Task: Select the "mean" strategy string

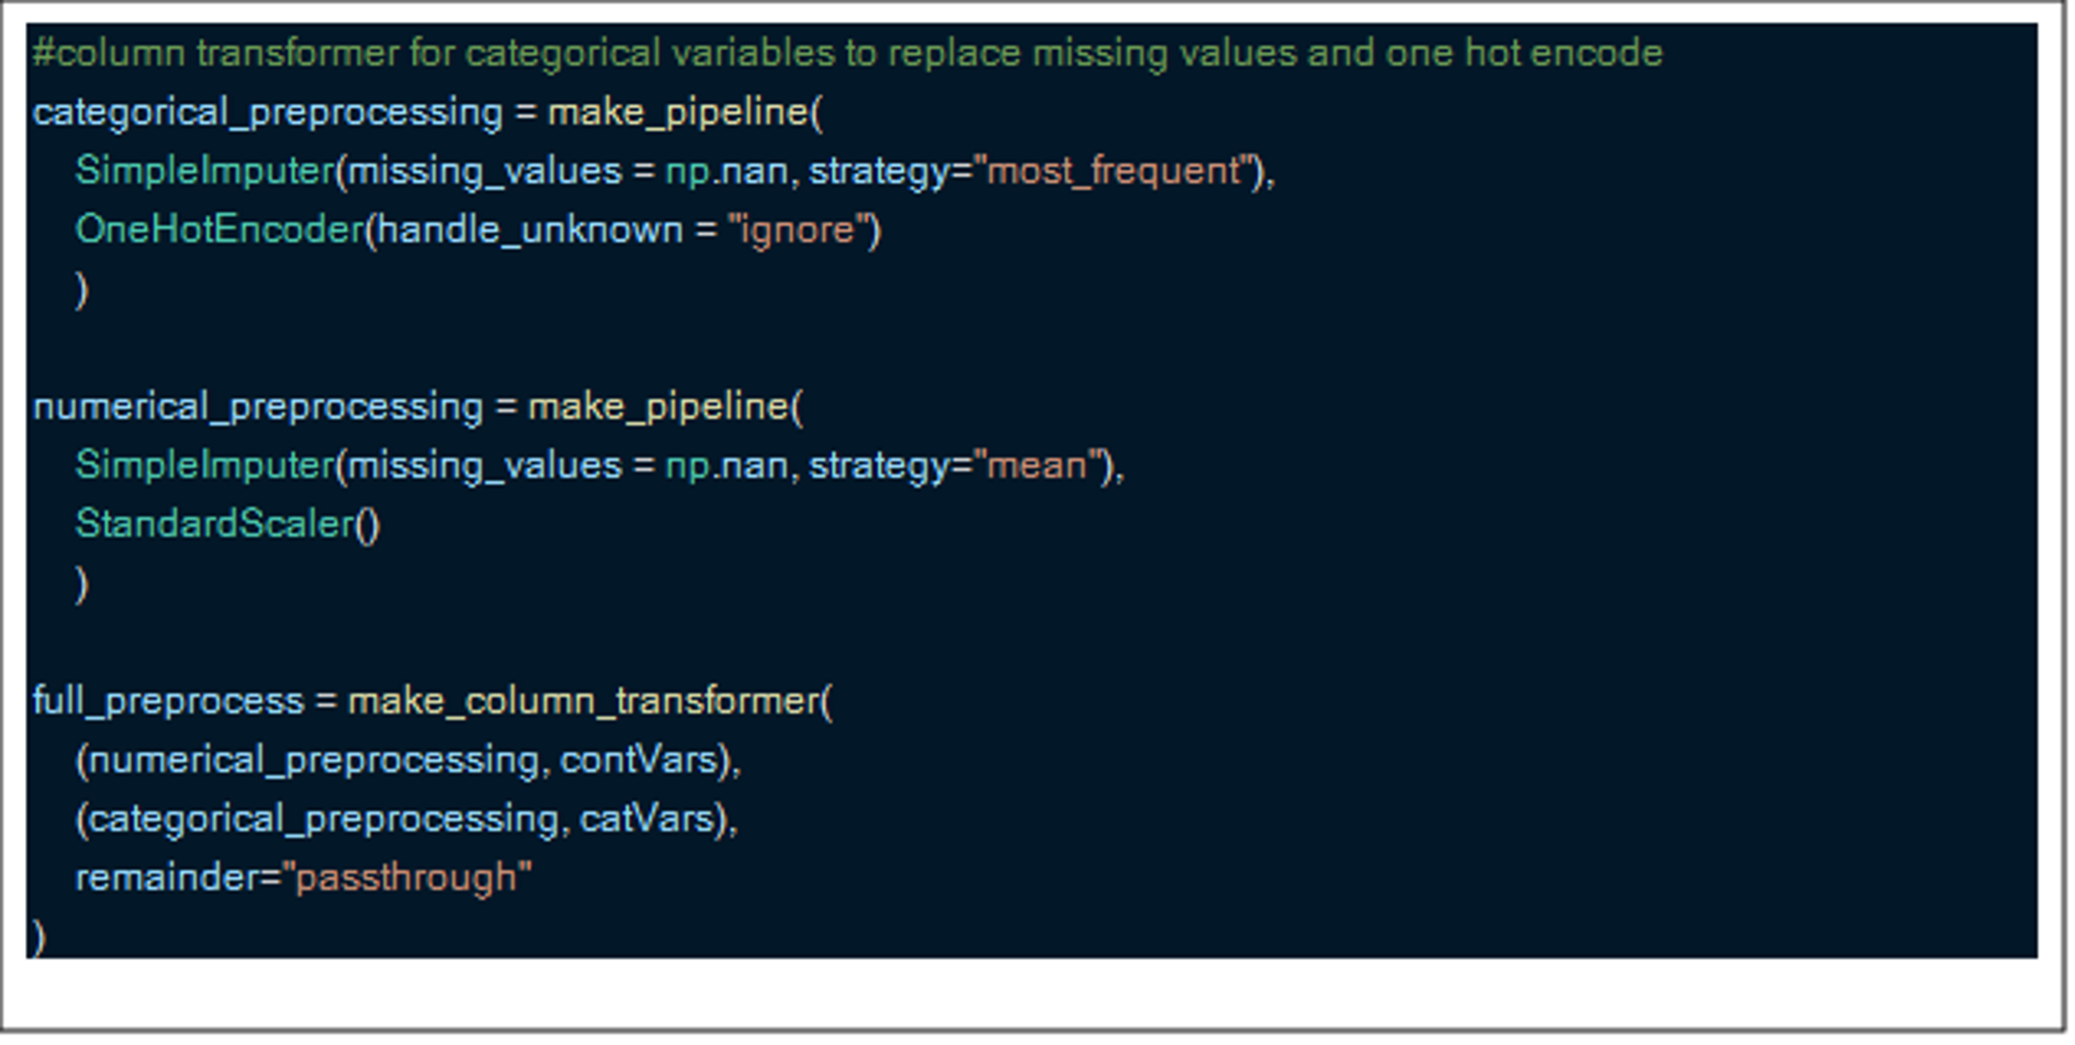Action: (x=1037, y=467)
